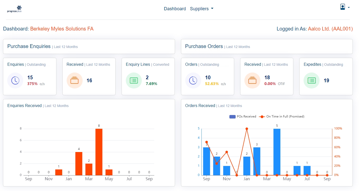This screenshot has height=191, width=359.
Task: Open the Suppliers chevron in the navigation bar
Action: tap(212, 8)
